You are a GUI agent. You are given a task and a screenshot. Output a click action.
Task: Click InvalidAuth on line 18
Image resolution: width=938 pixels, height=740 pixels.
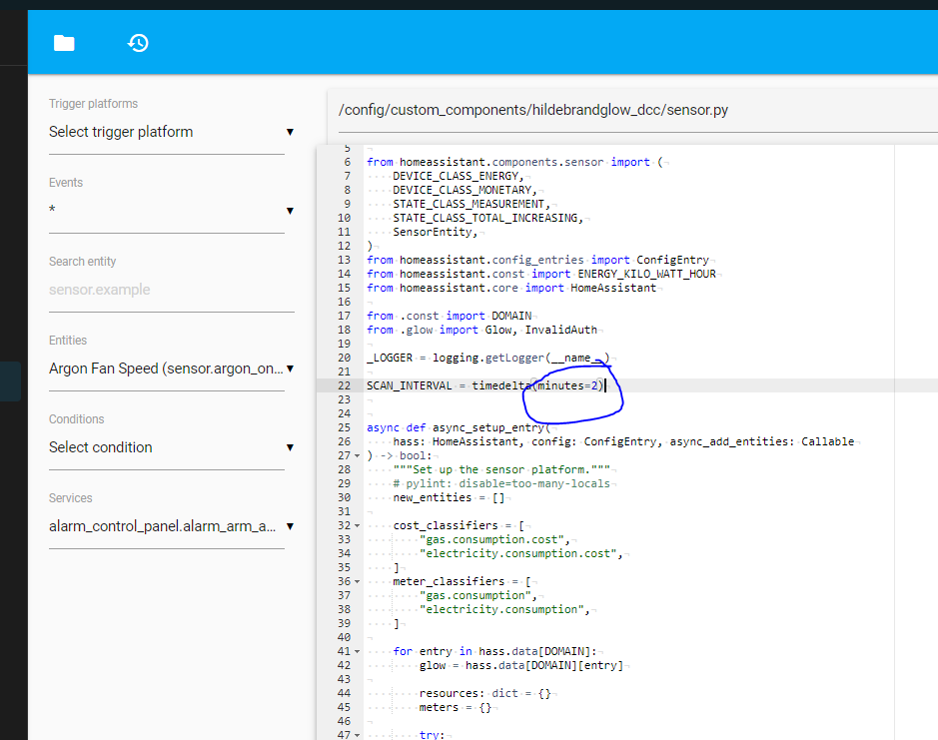pos(561,331)
